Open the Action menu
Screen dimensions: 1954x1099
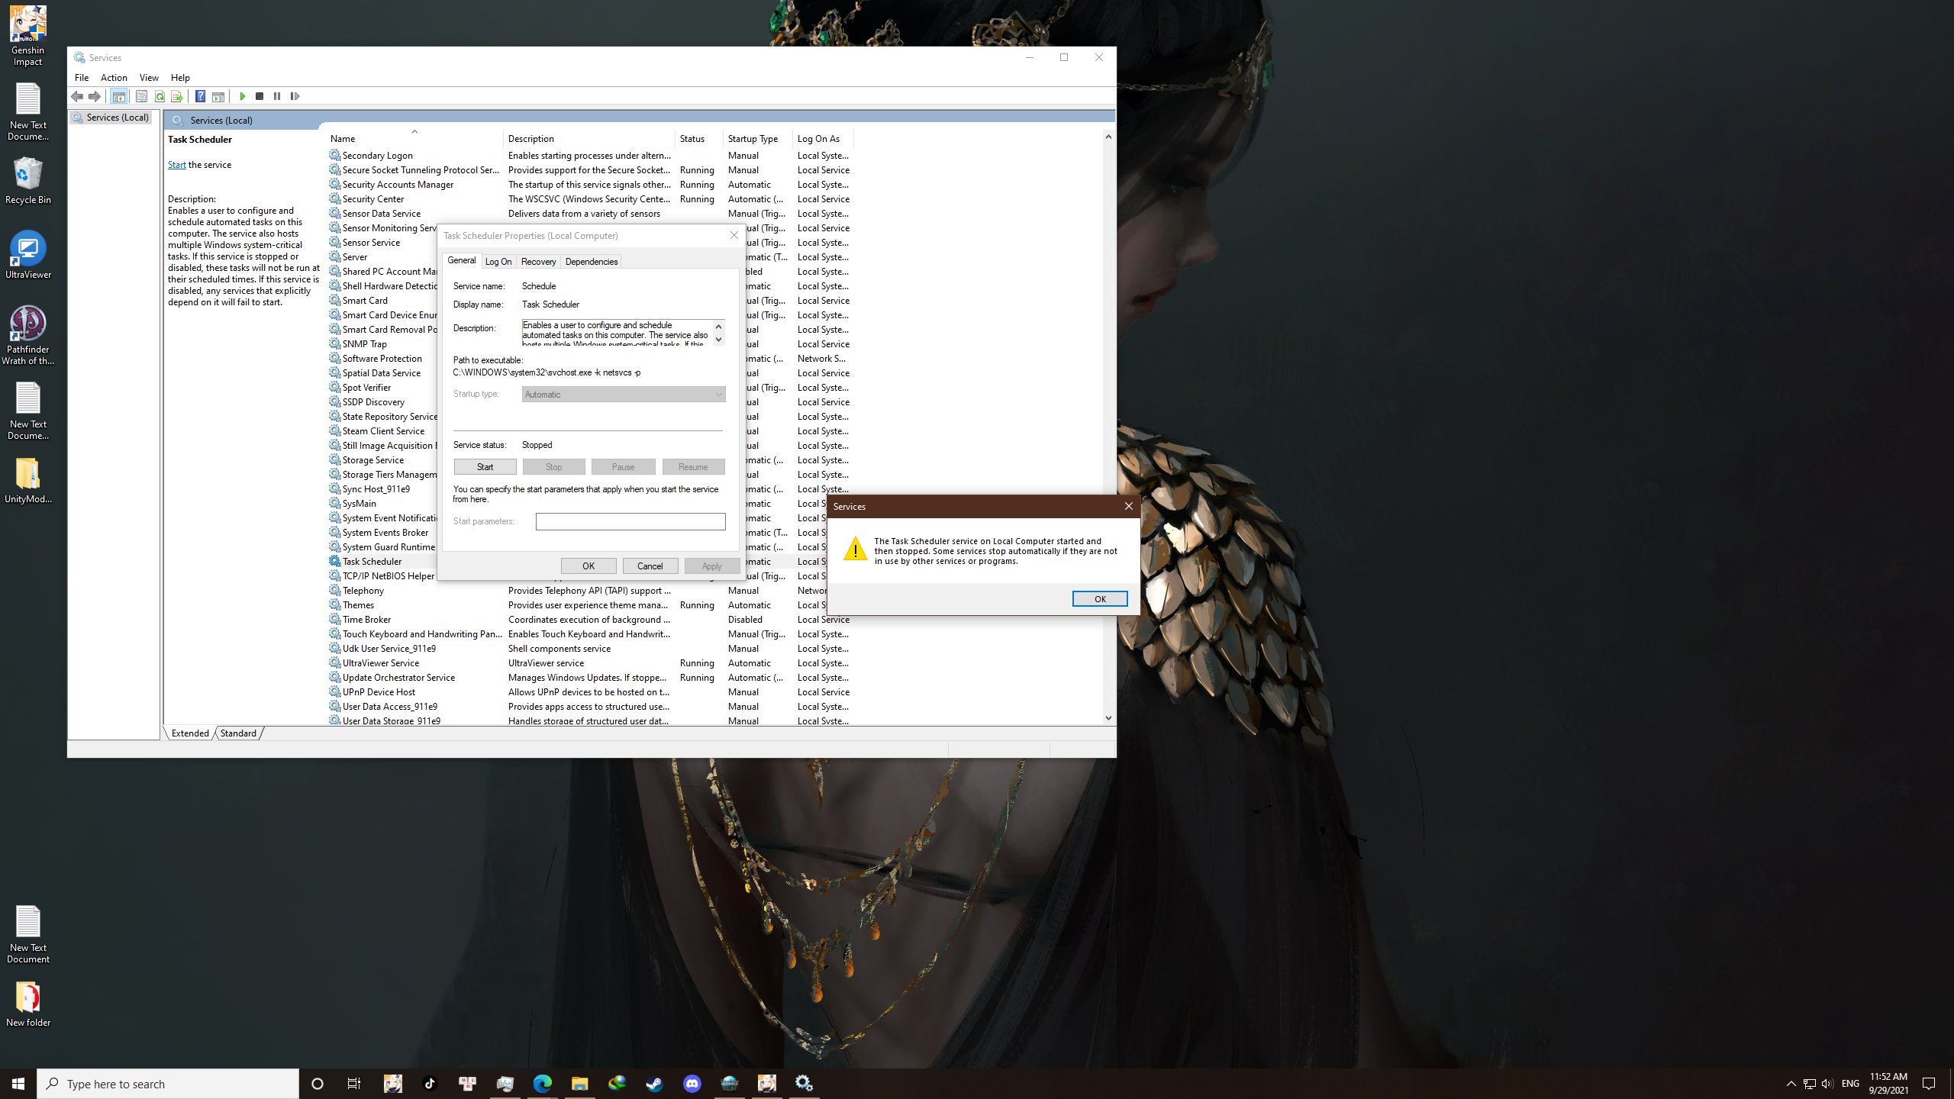[113, 77]
